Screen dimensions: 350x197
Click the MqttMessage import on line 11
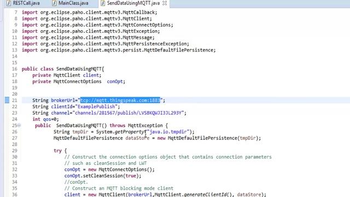point(88,38)
